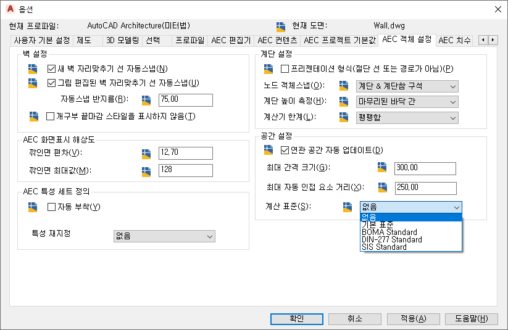508x330 pixels.
Task: Switch to AEC 컨텐츠 tab
Action: (277, 41)
